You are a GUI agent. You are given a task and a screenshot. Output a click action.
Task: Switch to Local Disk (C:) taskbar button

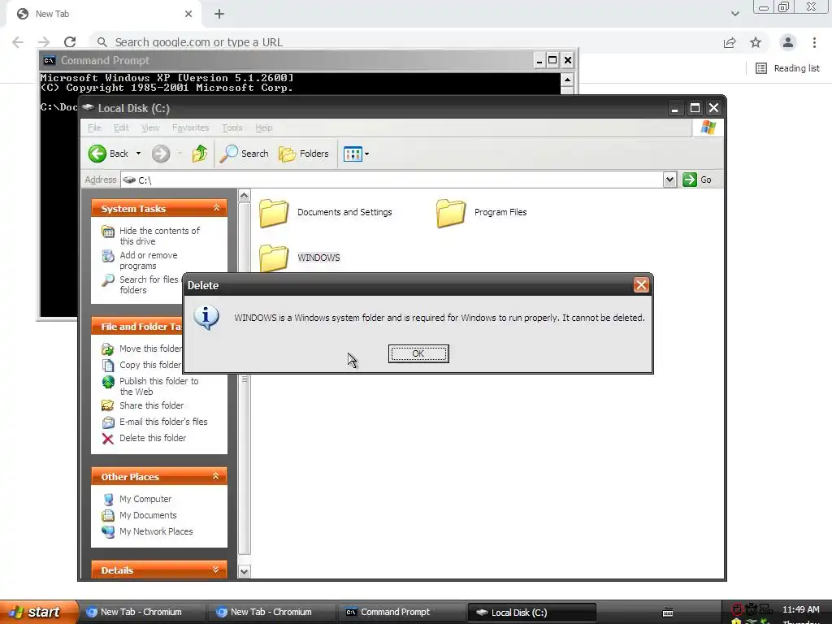[531, 613]
